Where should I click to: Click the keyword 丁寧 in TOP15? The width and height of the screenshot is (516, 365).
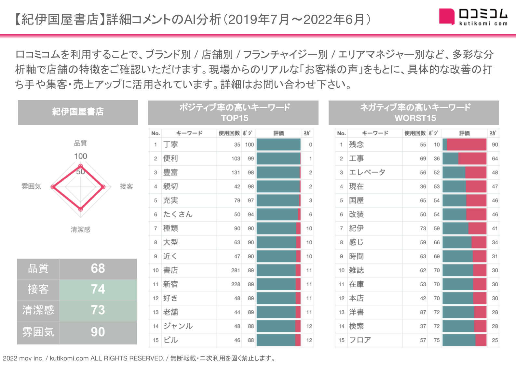(x=170, y=144)
